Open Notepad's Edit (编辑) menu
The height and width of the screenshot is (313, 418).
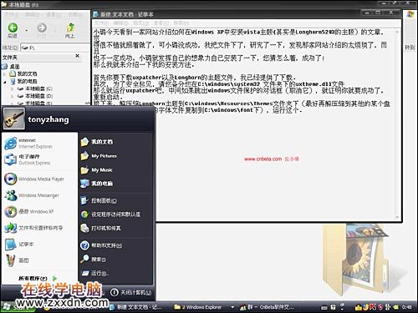(x=120, y=23)
